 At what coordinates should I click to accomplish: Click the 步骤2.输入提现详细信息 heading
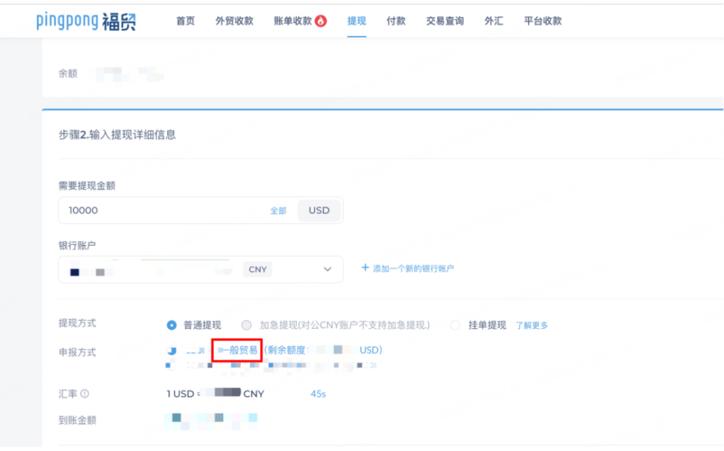(117, 135)
